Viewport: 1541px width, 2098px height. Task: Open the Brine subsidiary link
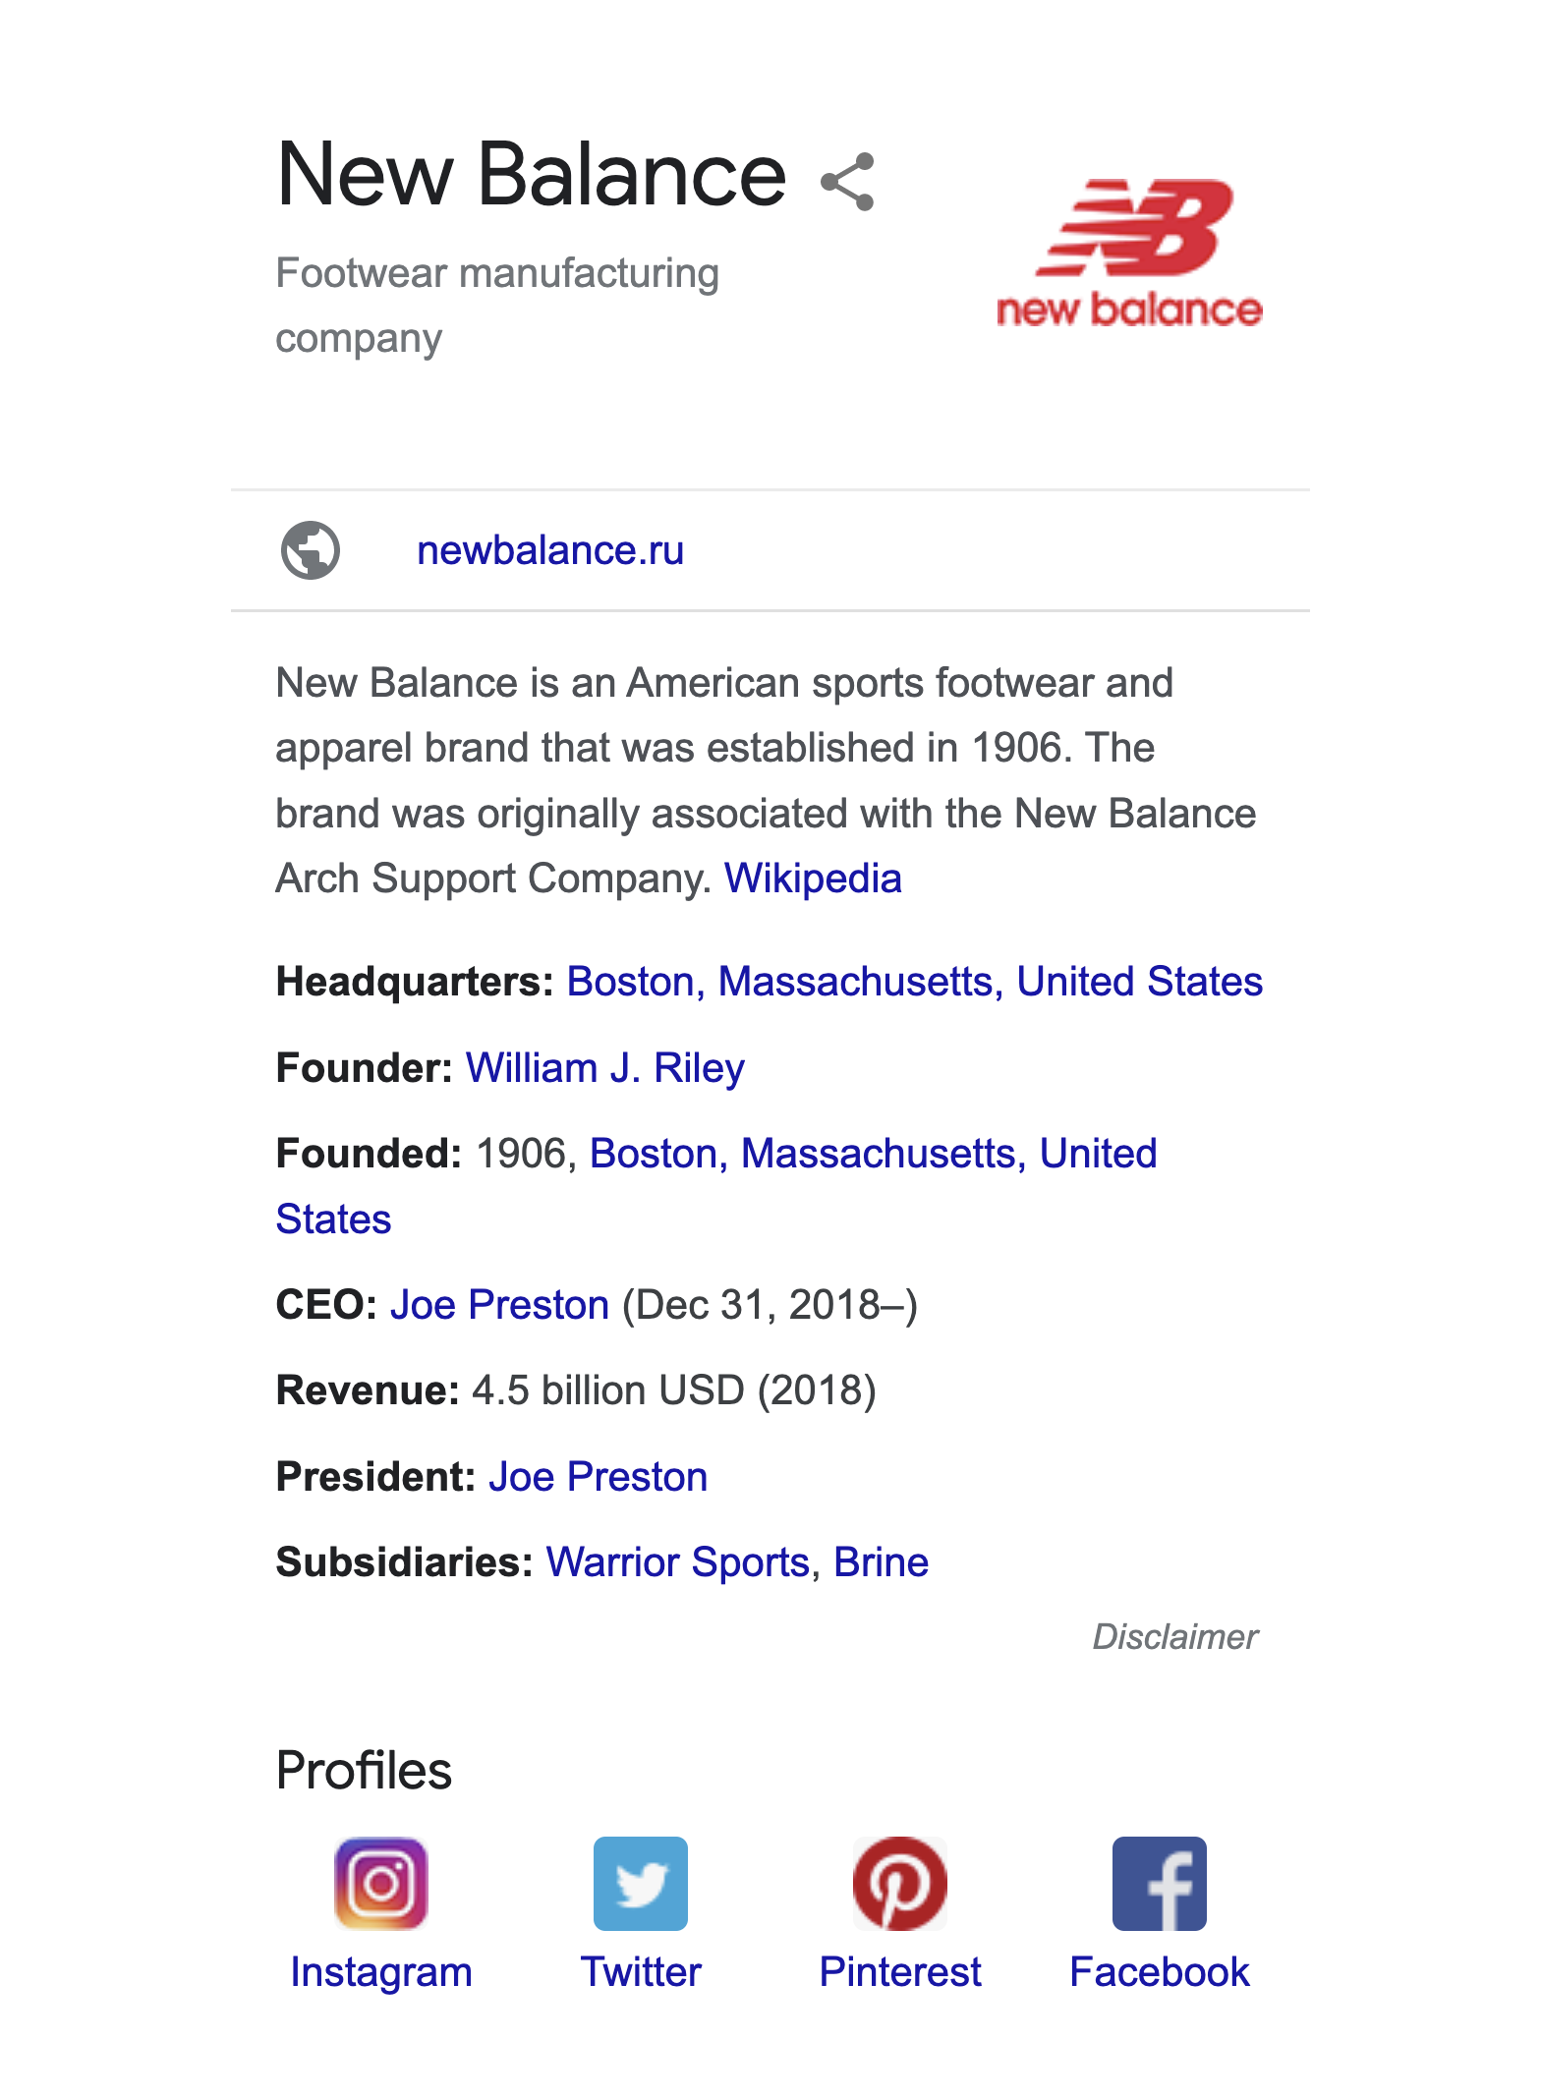(881, 1562)
